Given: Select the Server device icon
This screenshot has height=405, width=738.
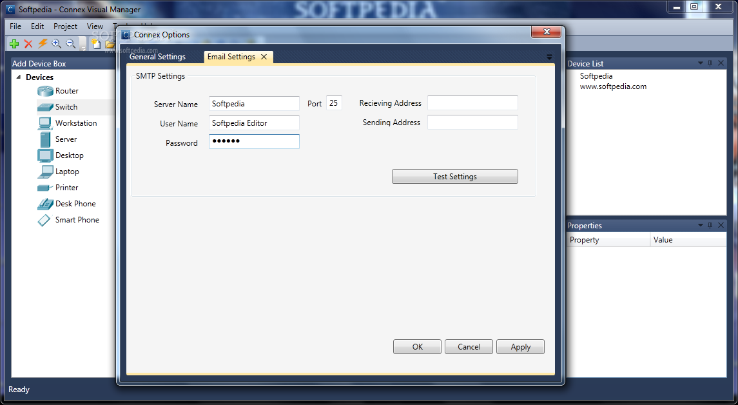Looking at the screenshot, I should 45,139.
